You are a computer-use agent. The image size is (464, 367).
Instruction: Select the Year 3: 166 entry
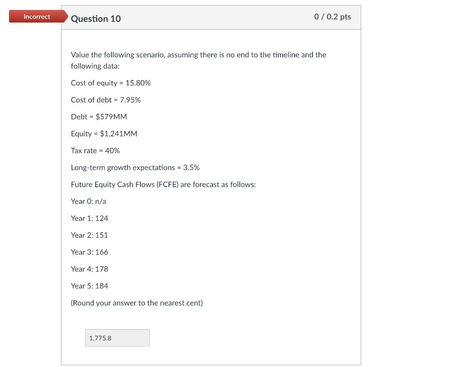click(89, 252)
